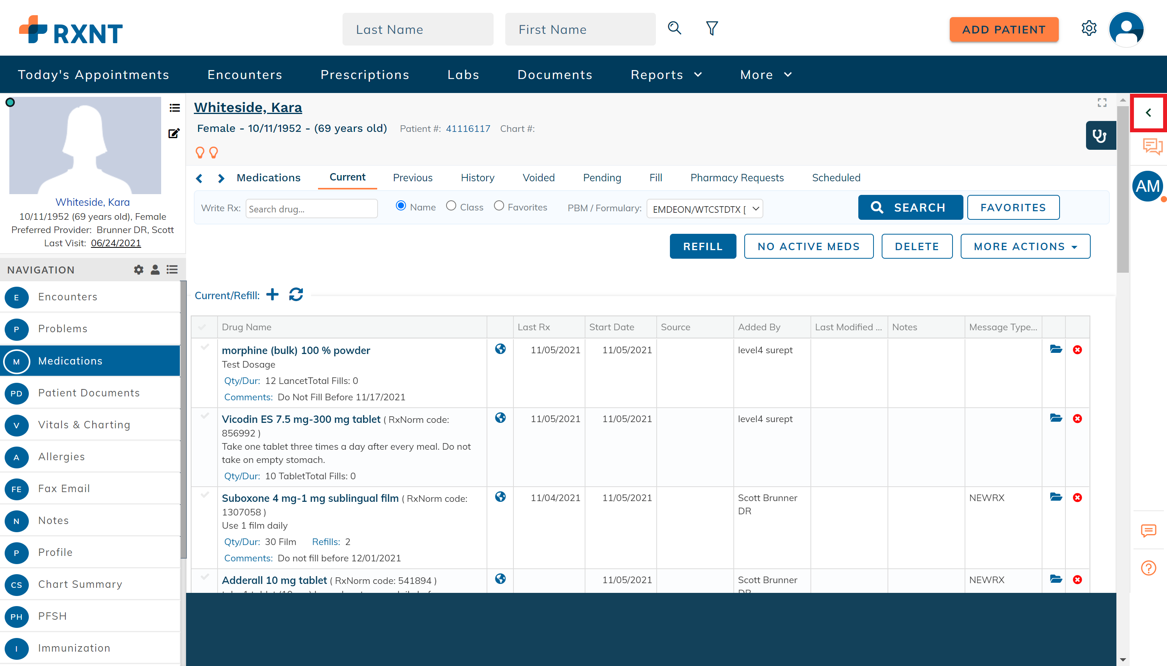Open the help question mark icon
Viewport: 1167px width, 666px height.
coord(1148,568)
